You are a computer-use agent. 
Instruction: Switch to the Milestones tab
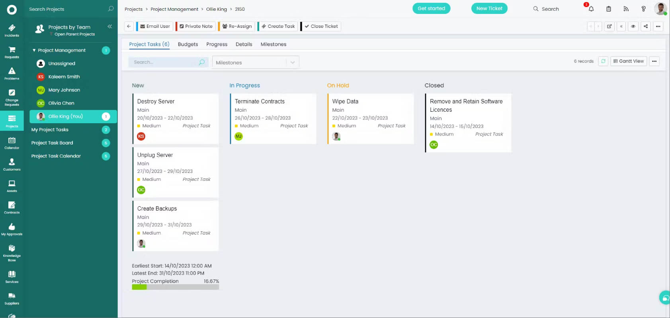pos(273,44)
